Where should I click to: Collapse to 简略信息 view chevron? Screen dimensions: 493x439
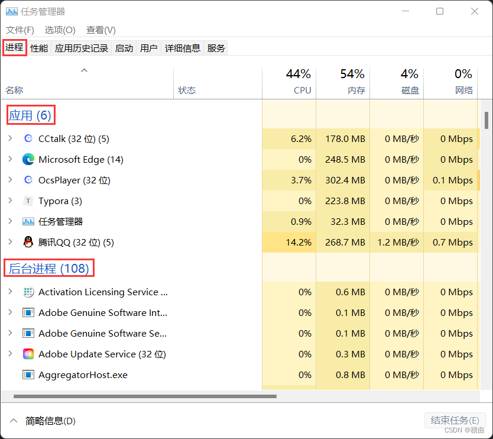14,421
